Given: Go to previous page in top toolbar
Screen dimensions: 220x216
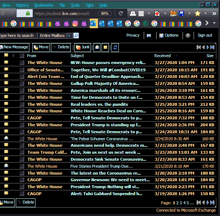Looking at the screenshot, I should [203, 47].
